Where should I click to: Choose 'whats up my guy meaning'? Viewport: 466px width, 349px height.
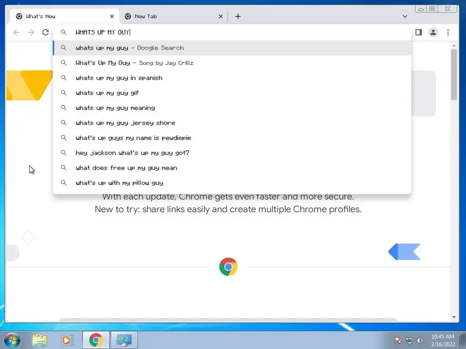pos(232,108)
